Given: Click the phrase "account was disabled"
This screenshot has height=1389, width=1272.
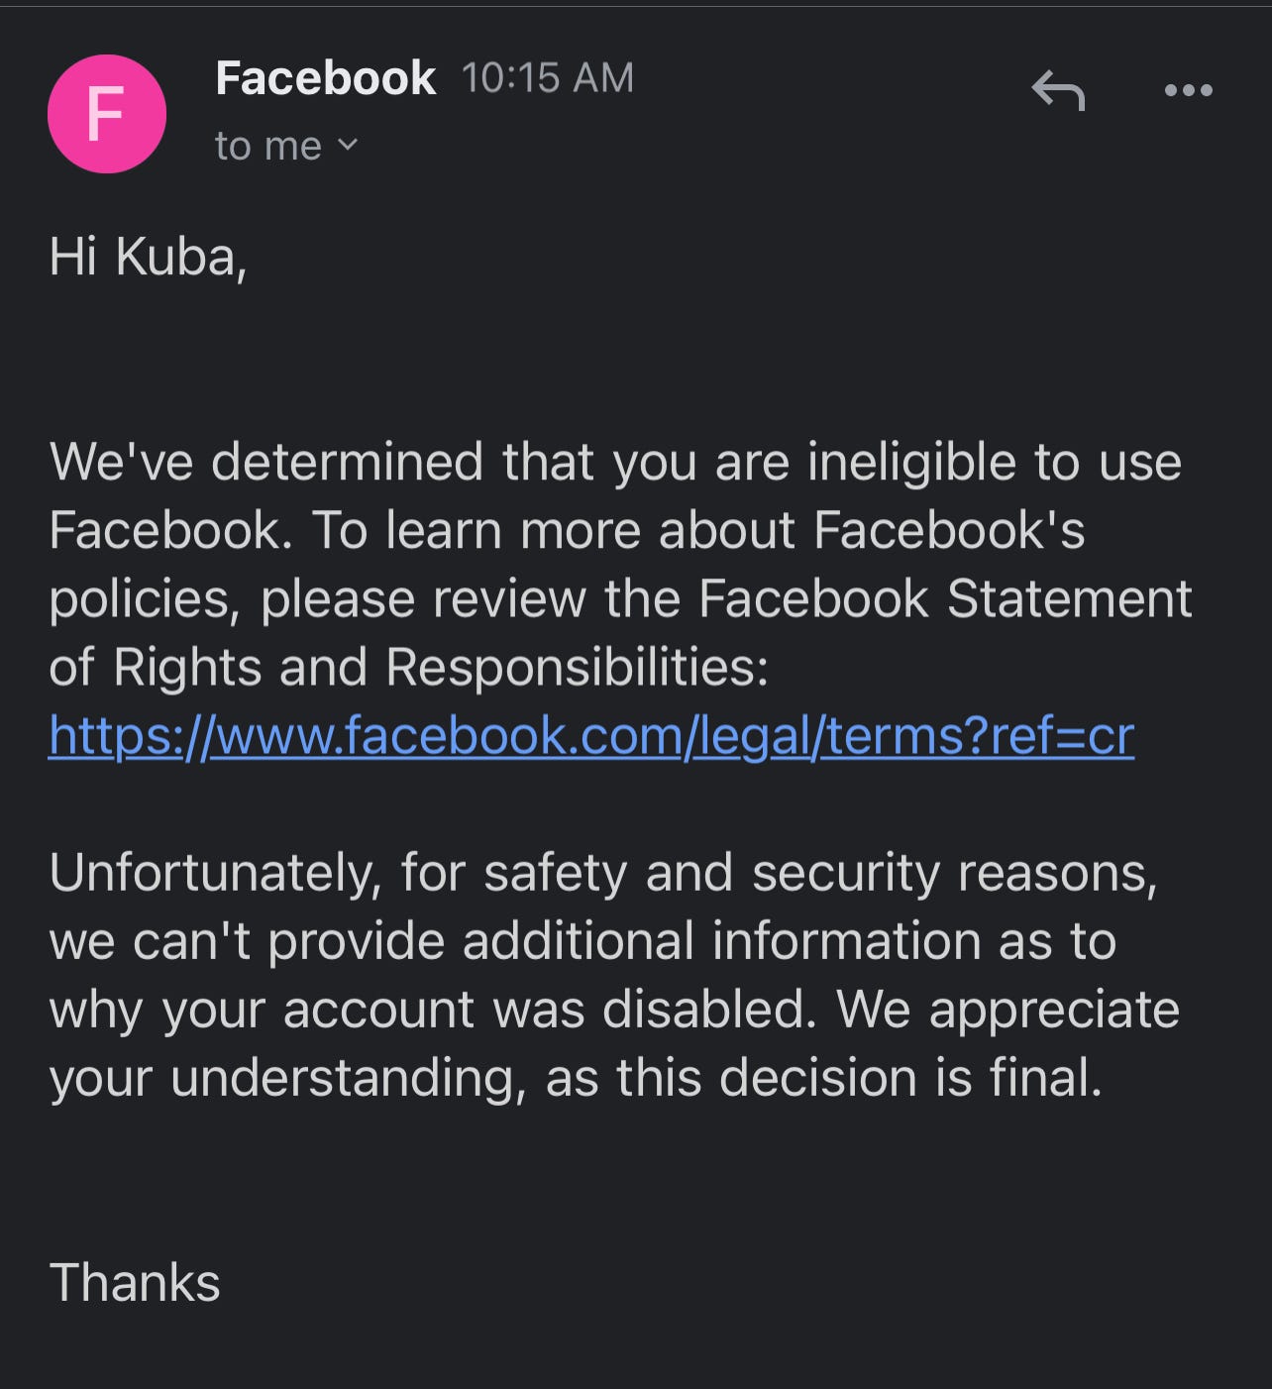Looking at the screenshot, I should click(550, 1010).
